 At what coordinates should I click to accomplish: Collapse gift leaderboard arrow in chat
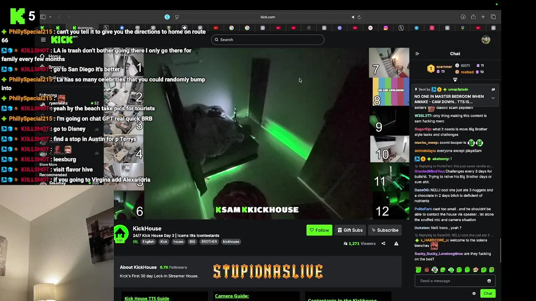click(455, 79)
